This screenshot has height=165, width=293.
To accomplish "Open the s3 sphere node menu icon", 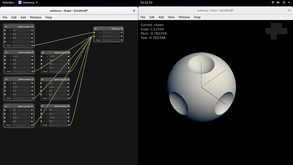I will [32, 106].
